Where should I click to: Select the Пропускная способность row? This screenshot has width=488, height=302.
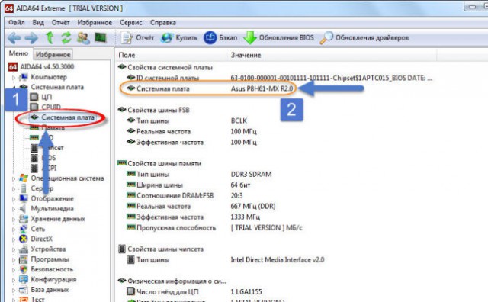coord(214,227)
